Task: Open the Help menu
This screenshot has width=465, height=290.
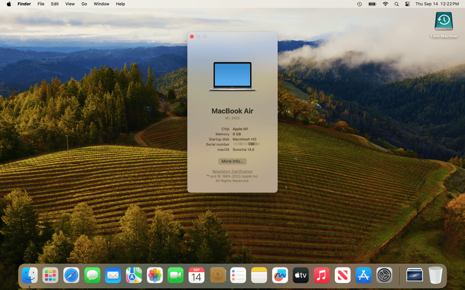Action: [121, 4]
